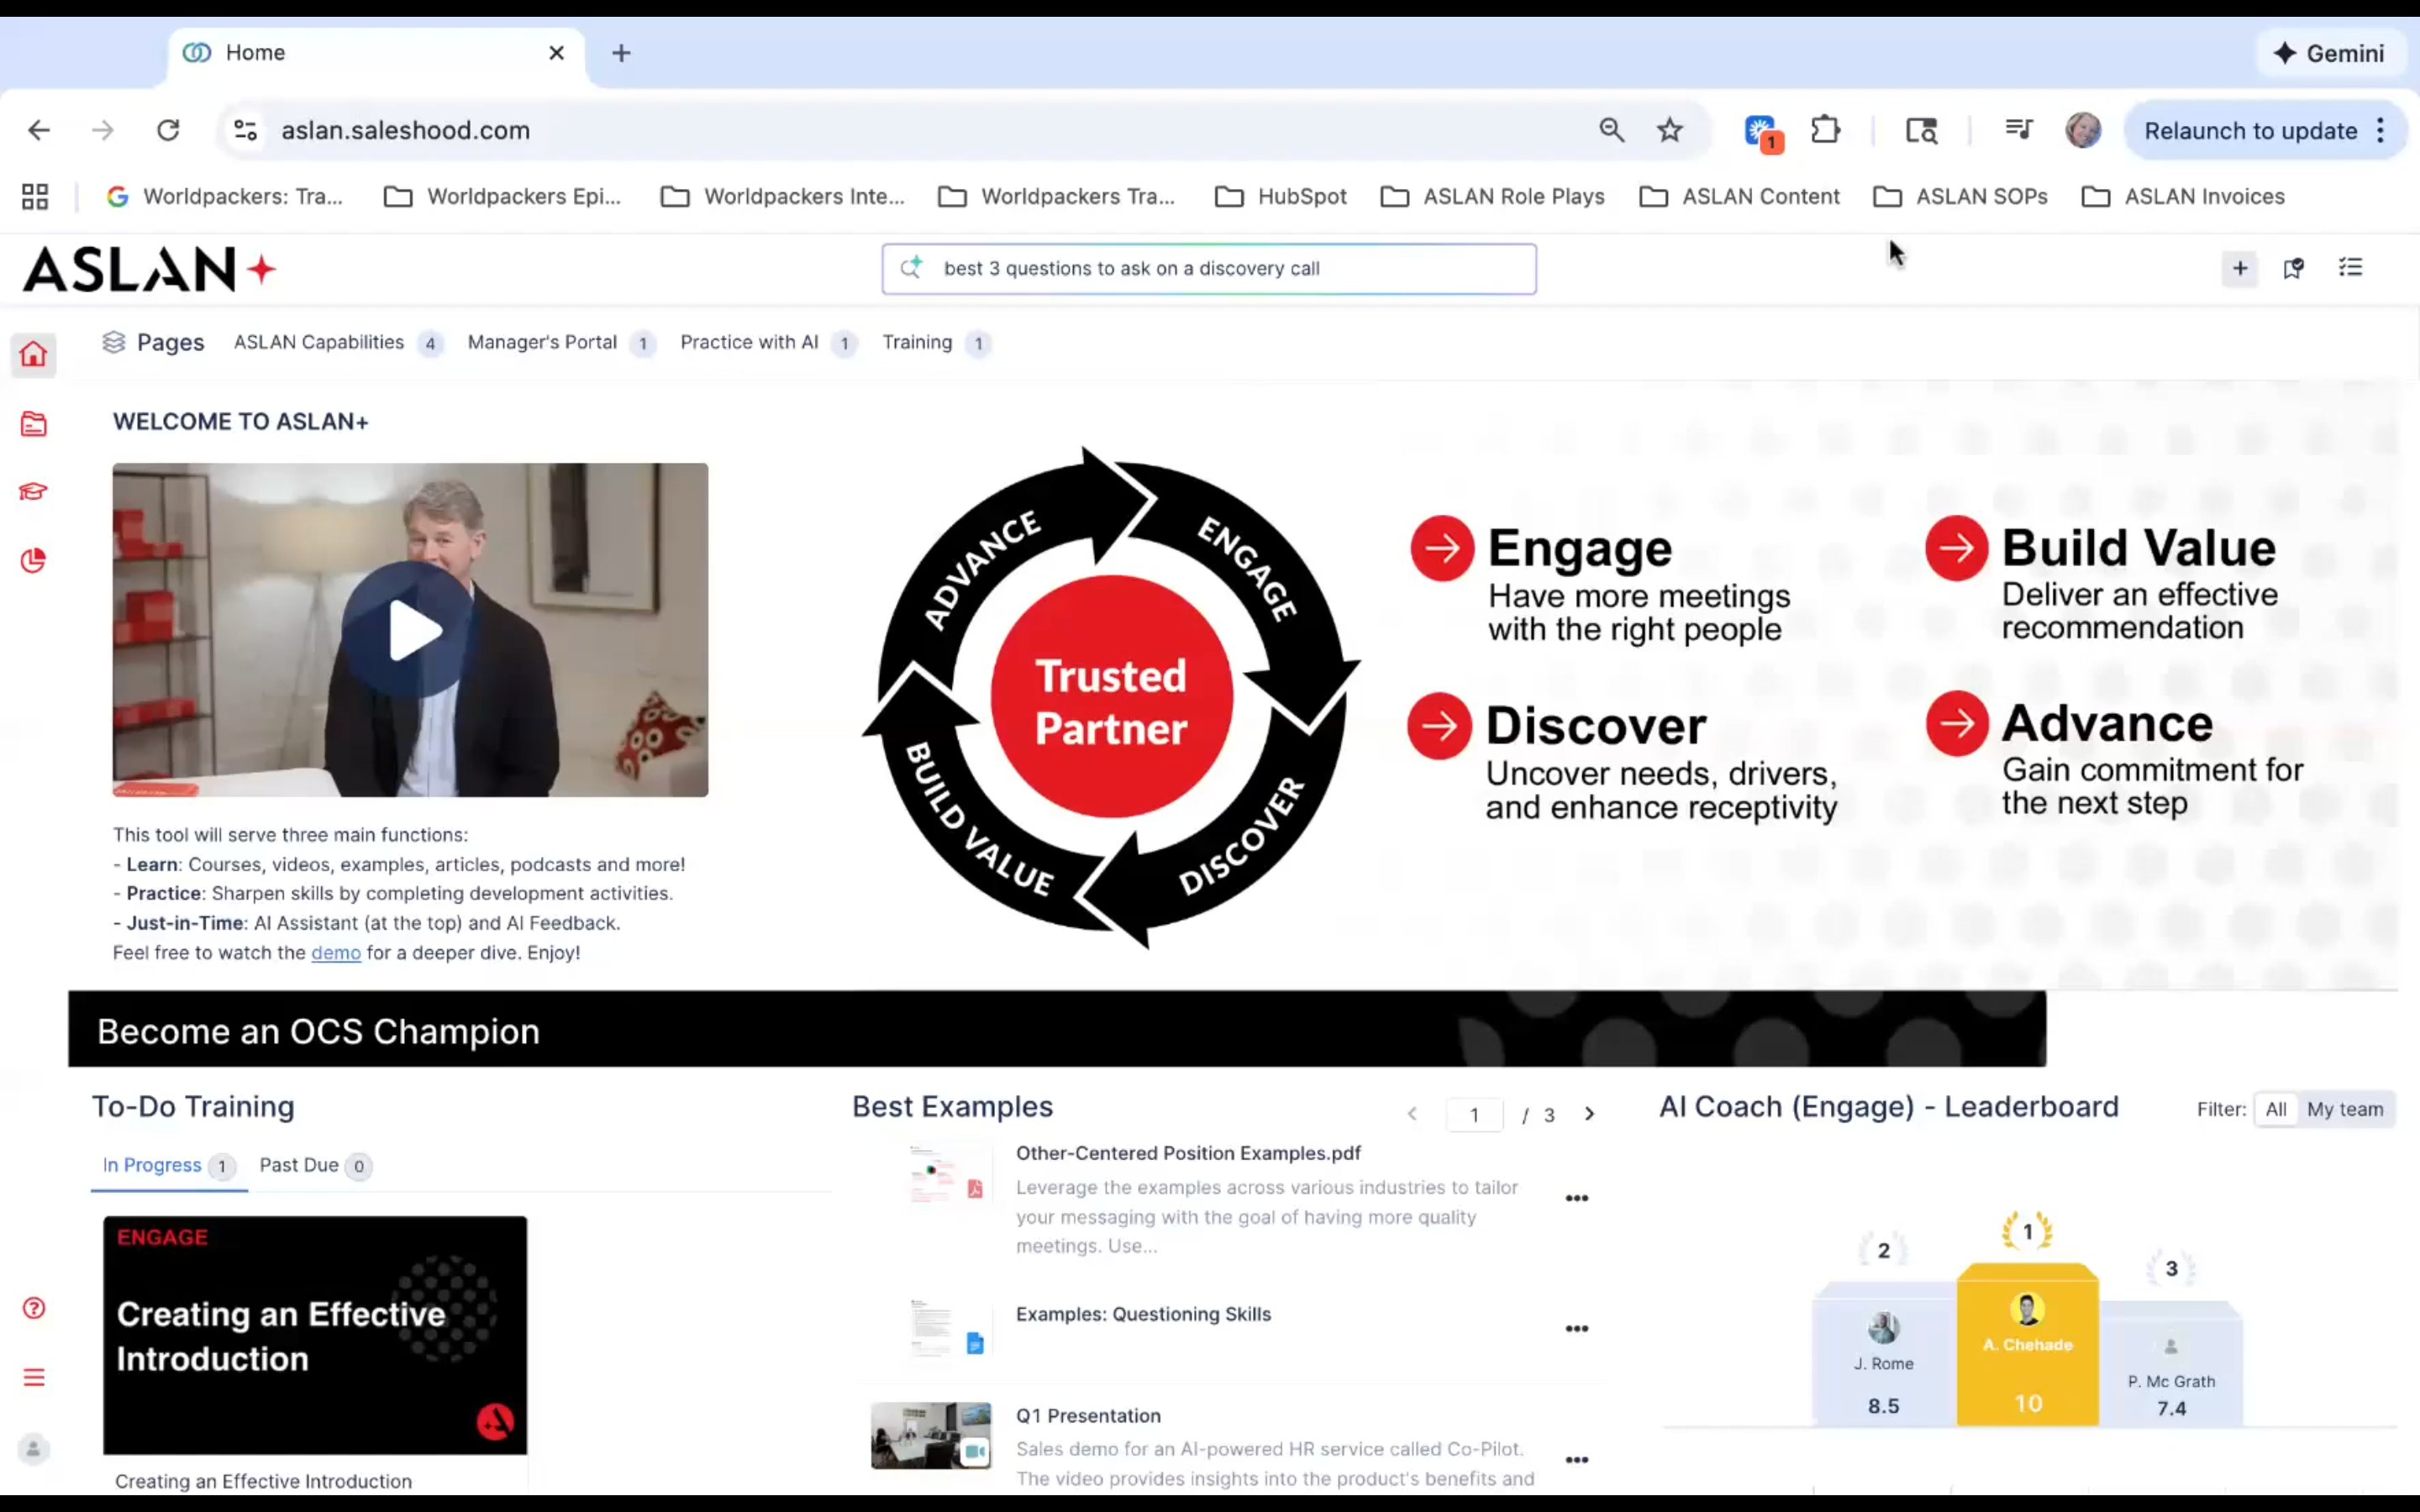This screenshot has height=1512, width=2420.
Task: Click the demo link
Action: coord(335,953)
